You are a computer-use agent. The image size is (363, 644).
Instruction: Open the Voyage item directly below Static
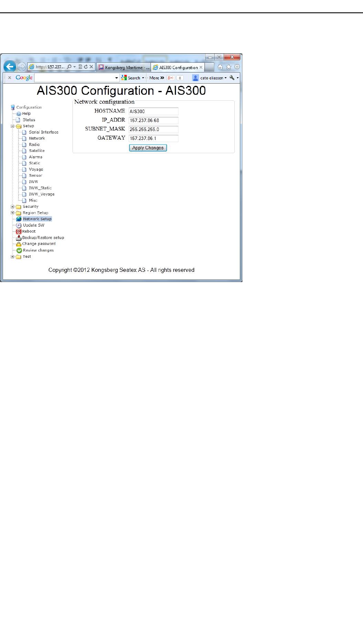(36, 169)
